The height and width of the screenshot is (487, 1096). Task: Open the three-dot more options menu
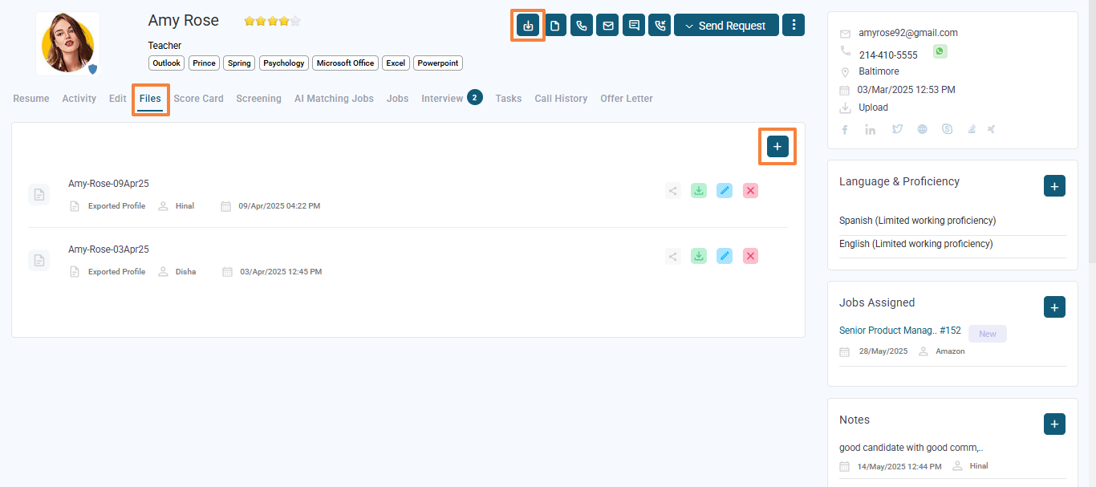[x=794, y=26]
